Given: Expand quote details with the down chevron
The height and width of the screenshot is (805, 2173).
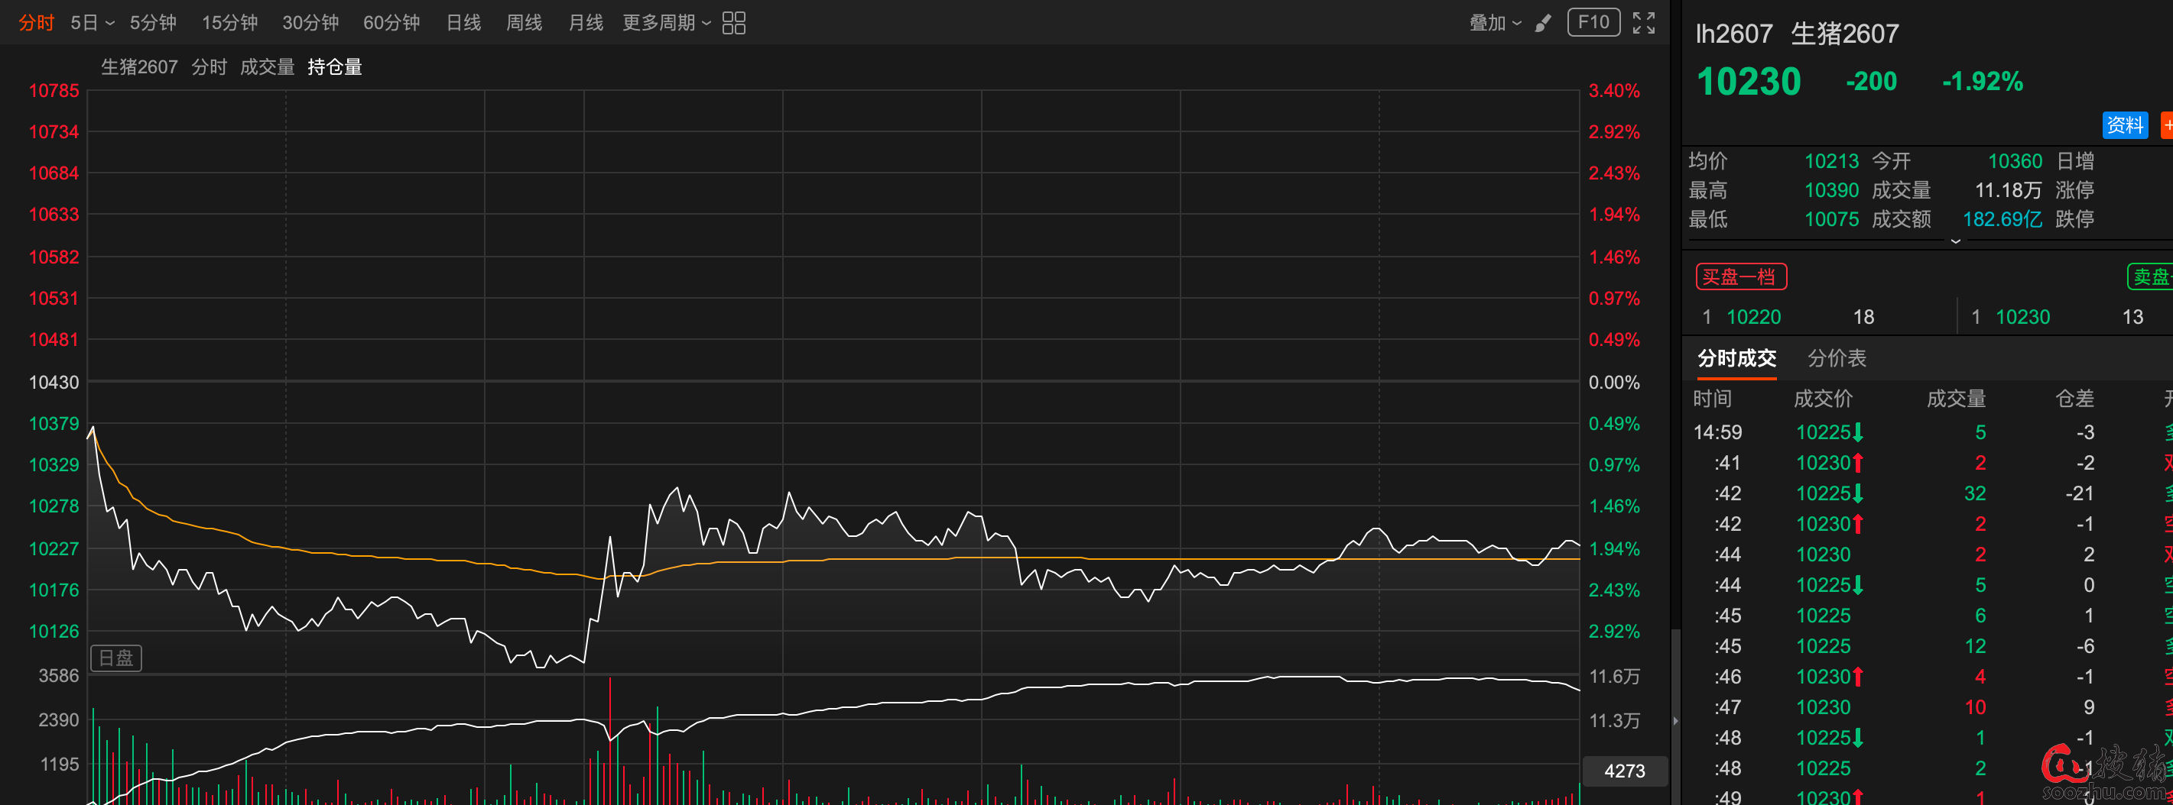Looking at the screenshot, I should (x=1955, y=242).
